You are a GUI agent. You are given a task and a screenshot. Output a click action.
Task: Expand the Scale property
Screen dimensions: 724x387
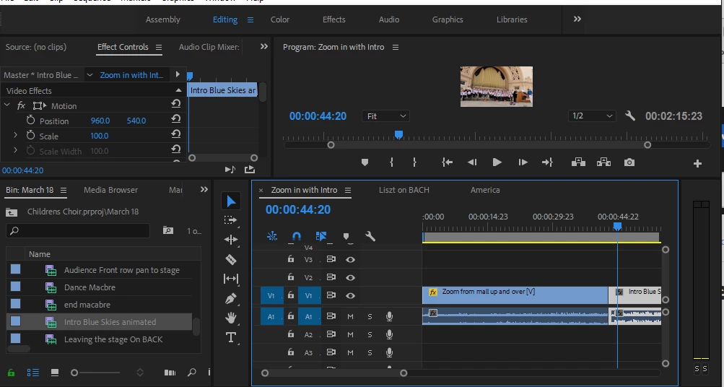pos(15,135)
